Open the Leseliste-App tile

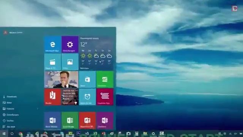[105, 97]
